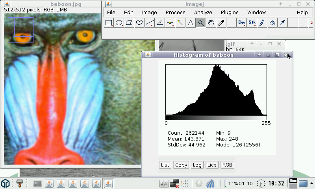Click the zoom indicator box on baboon image

(x=21, y=30)
